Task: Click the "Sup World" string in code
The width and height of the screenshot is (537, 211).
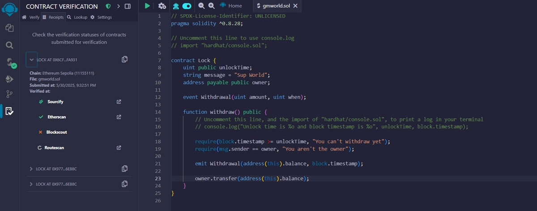Action: 250,75
